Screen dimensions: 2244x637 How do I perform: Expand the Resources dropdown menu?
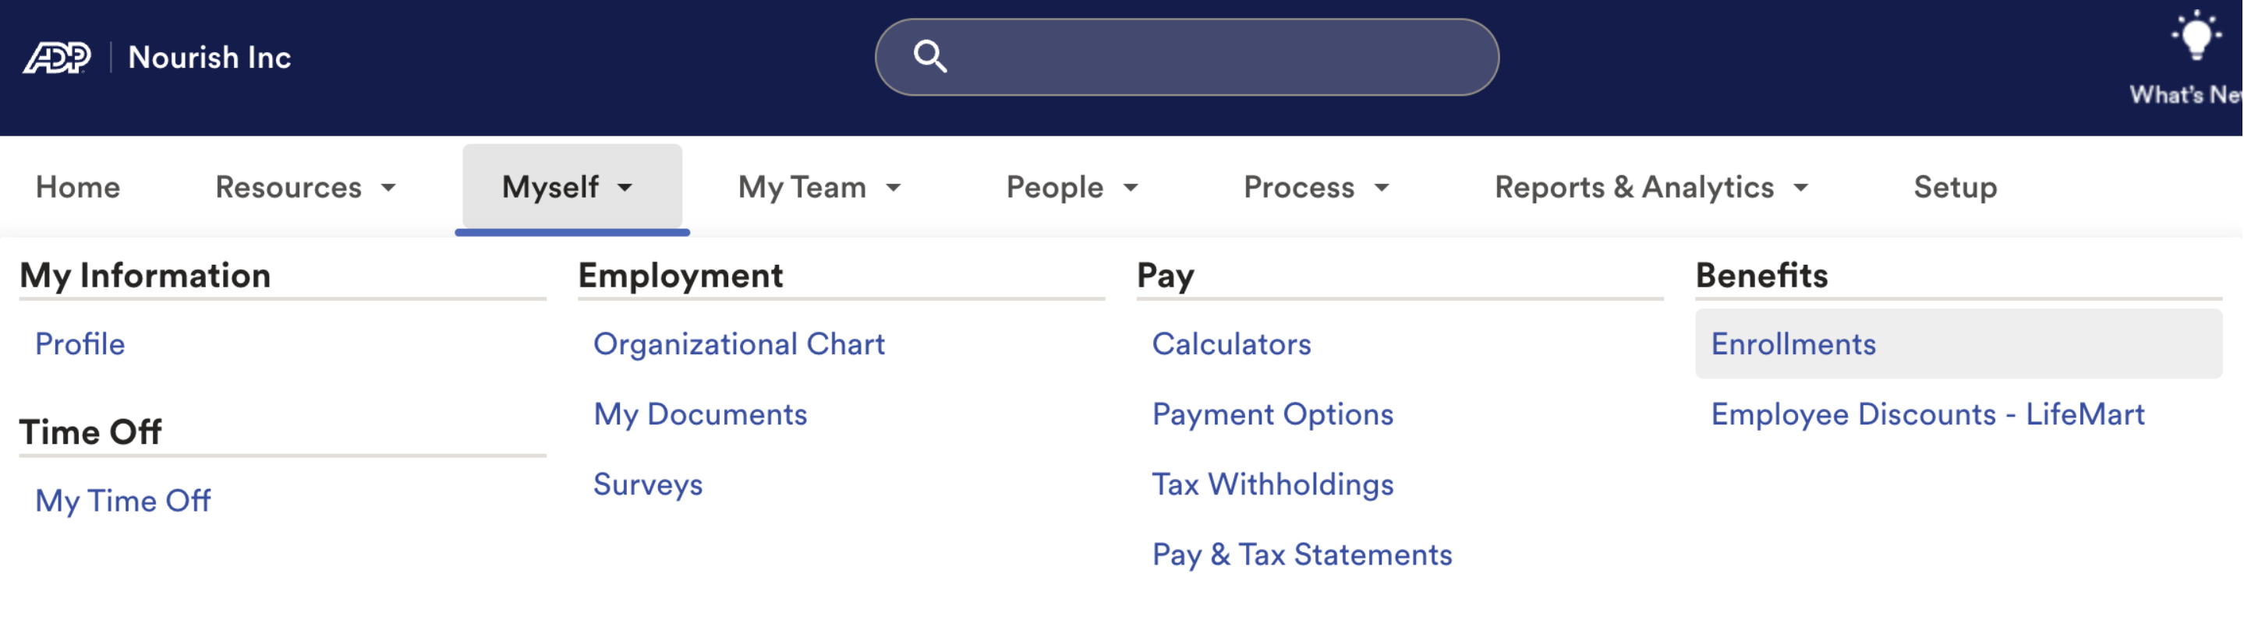306,187
